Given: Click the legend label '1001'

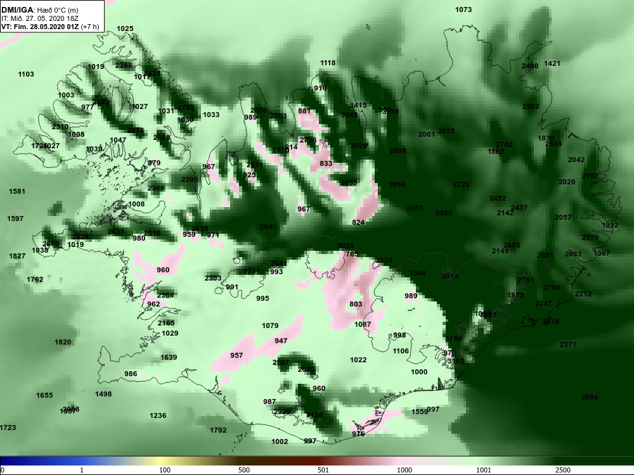Looking at the screenshot, I should (484, 470).
